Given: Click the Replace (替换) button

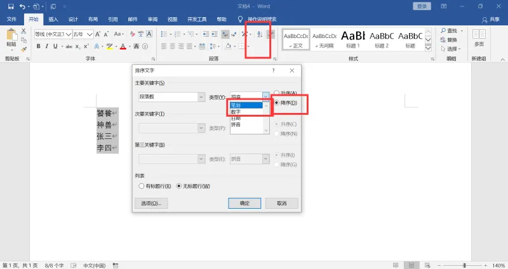Looking at the screenshot, I should pyautogui.click(x=448, y=40).
